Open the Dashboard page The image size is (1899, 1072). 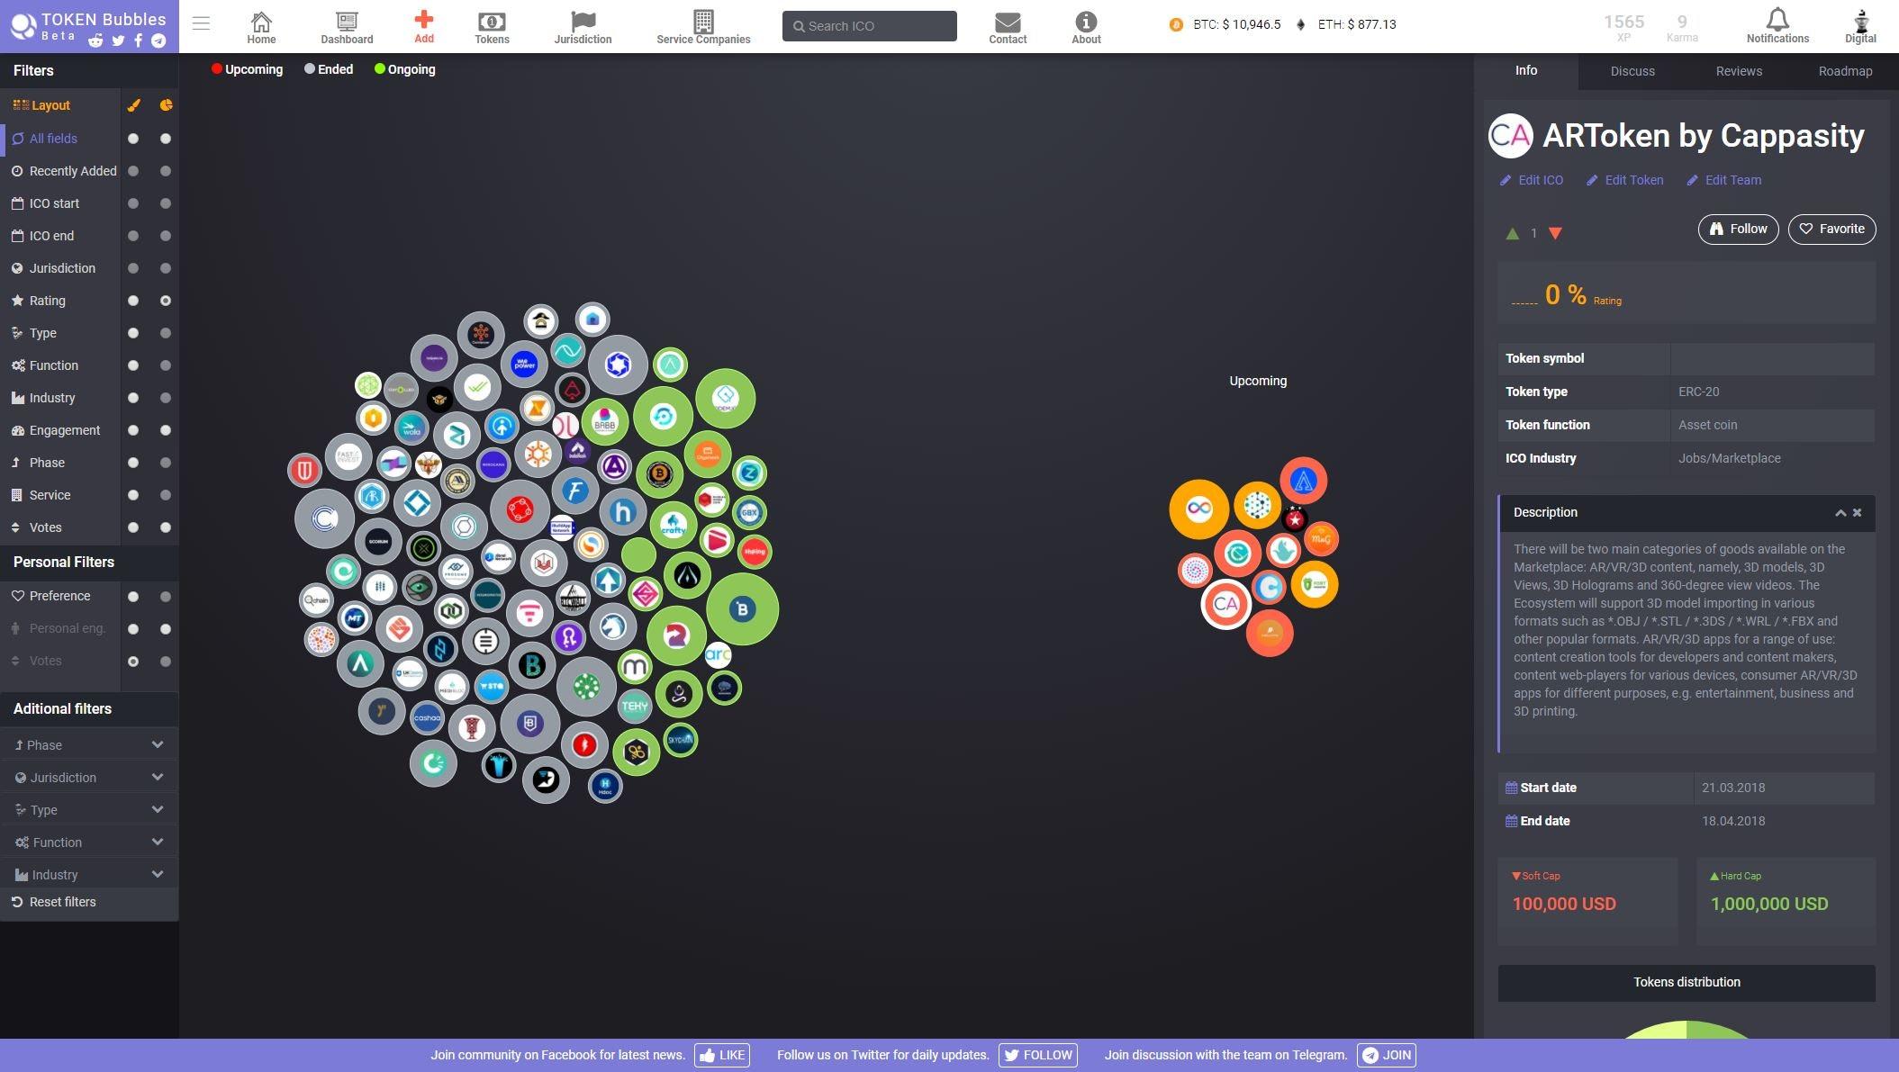tap(347, 27)
